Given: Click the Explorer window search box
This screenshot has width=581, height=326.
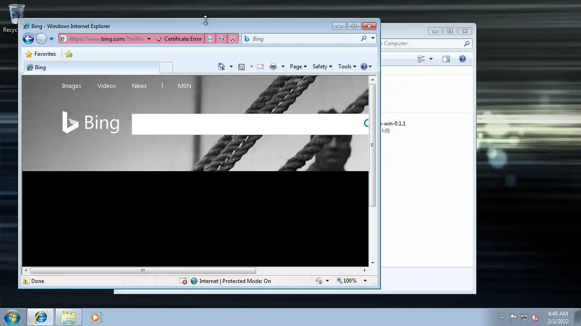Looking at the screenshot, I should click(x=422, y=43).
